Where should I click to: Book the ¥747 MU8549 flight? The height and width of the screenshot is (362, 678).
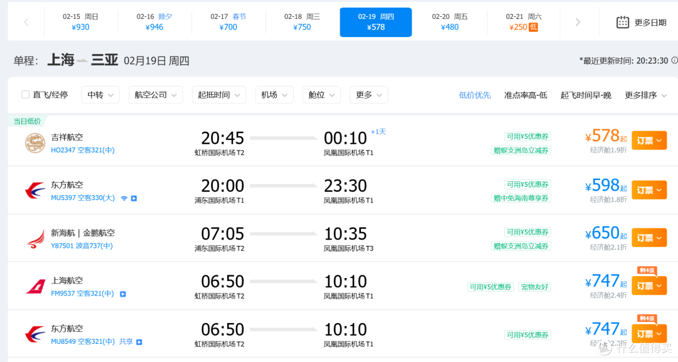(649, 334)
